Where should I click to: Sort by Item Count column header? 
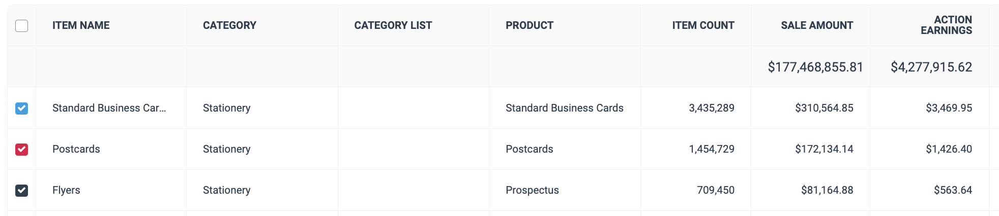point(703,25)
